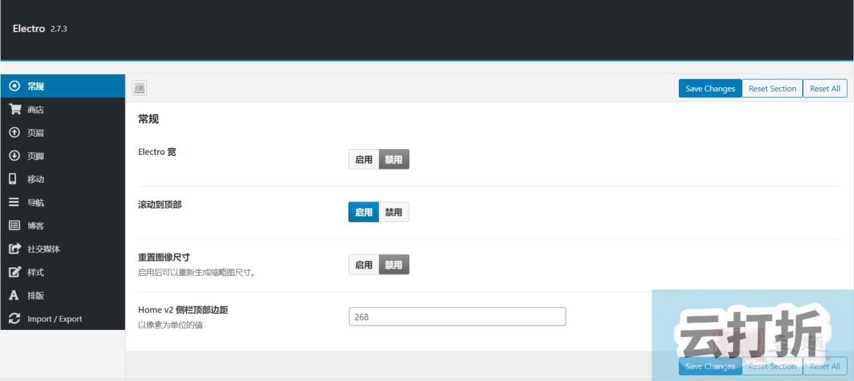Click the 商店 shopping cart icon
This screenshot has height=381, width=854.
point(14,110)
